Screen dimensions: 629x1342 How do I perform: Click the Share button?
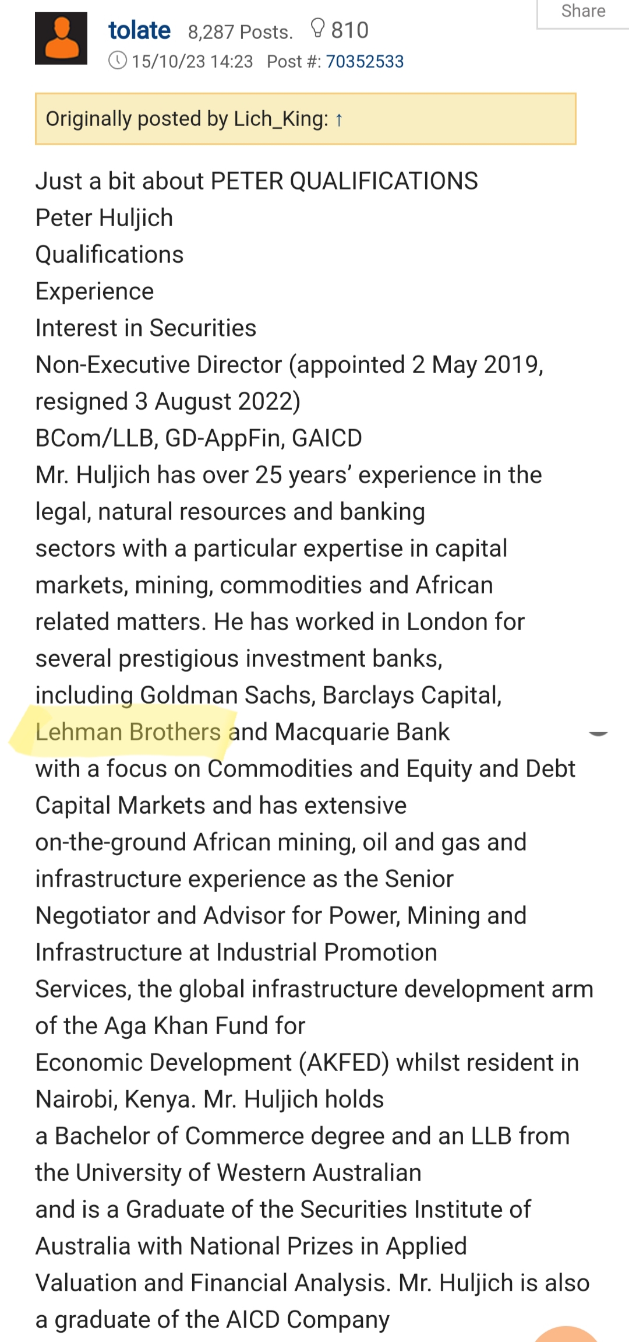(583, 12)
